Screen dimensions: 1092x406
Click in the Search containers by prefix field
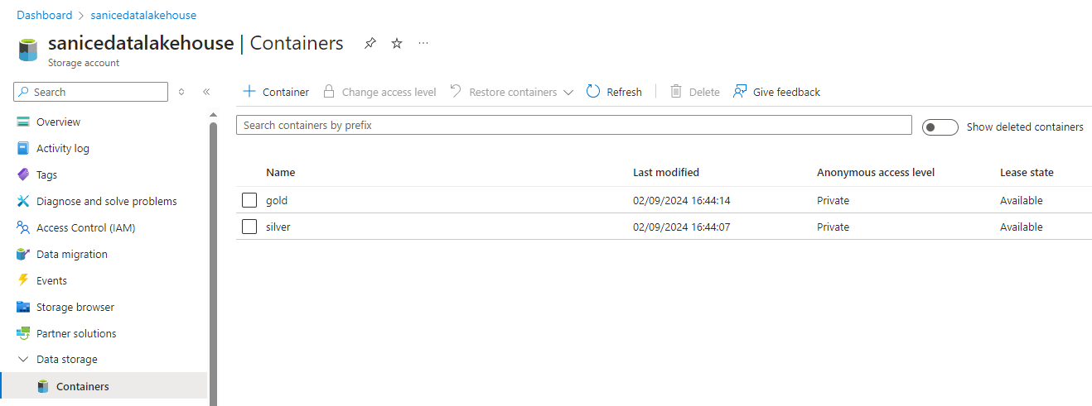click(x=574, y=125)
